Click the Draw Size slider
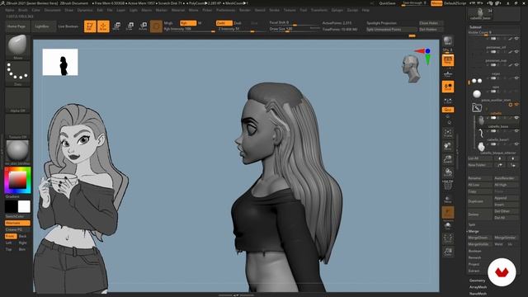The height and width of the screenshot is (297, 528). click(295, 30)
